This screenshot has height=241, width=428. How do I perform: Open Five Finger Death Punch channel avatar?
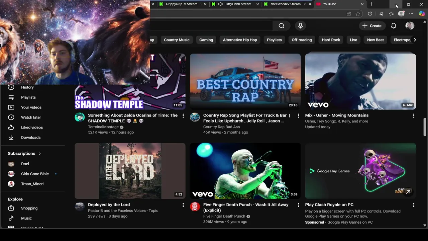pyautogui.click(x=195, y=207)
